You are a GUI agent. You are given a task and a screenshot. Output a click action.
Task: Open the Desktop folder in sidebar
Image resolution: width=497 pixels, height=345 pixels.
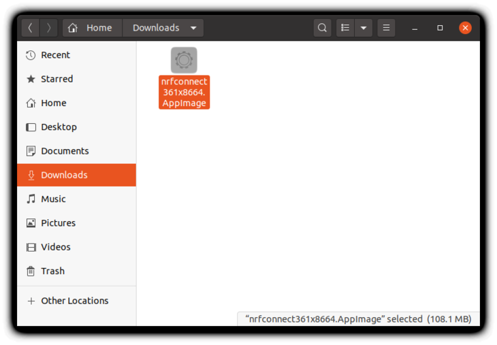coord(77,127)
